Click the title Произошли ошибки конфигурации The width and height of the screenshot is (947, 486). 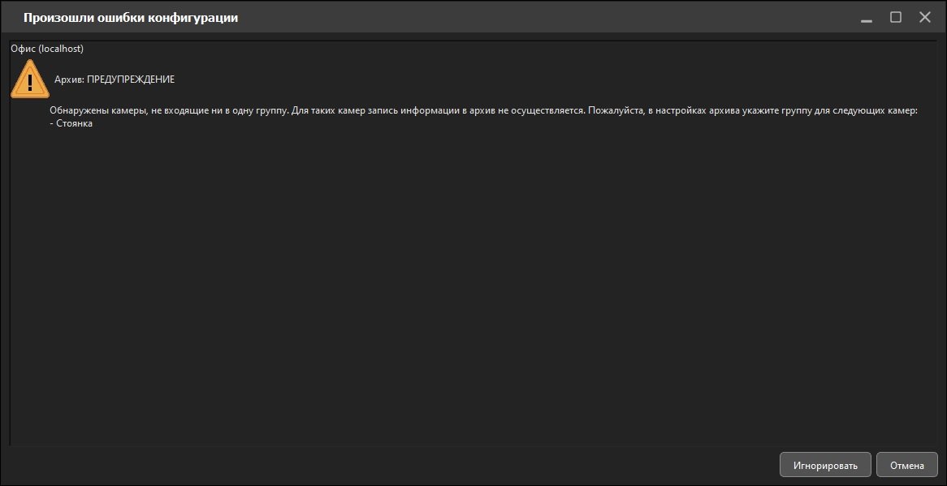[131, 18]
